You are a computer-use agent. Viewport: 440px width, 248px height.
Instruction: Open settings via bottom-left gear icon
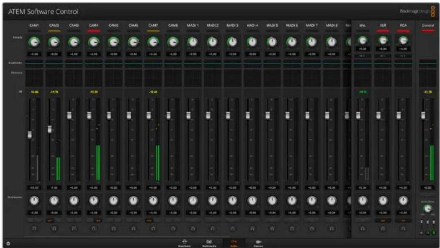pyautogui.click(x=8, y=243)
